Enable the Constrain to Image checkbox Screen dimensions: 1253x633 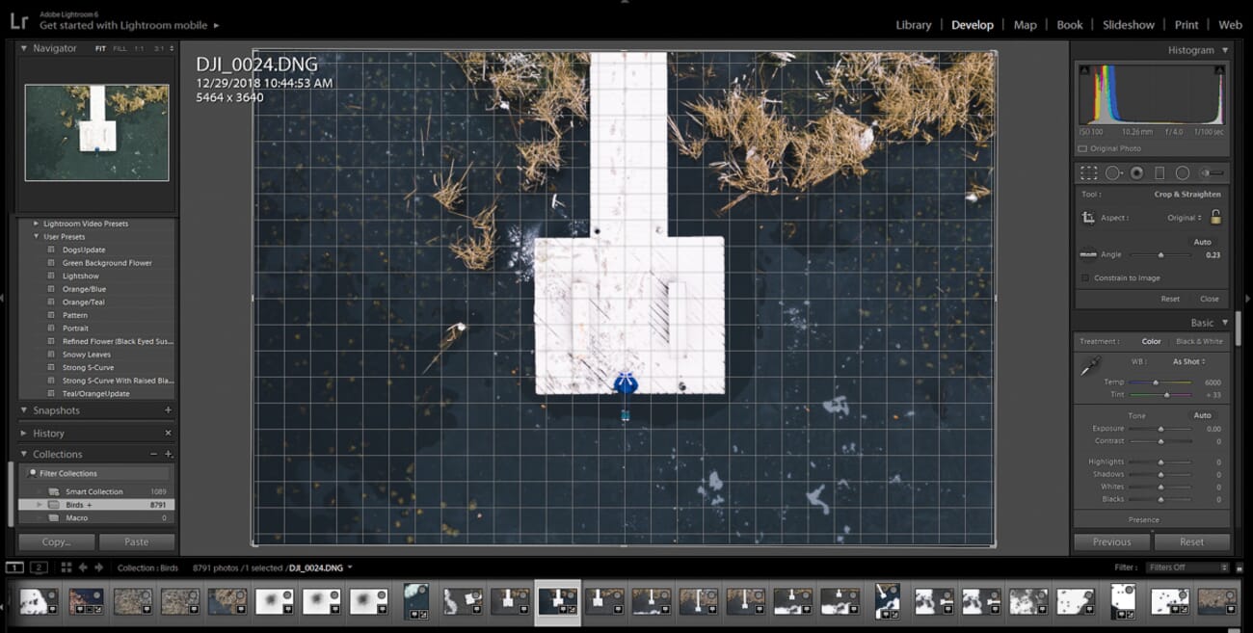click(x=1085, y=277)
